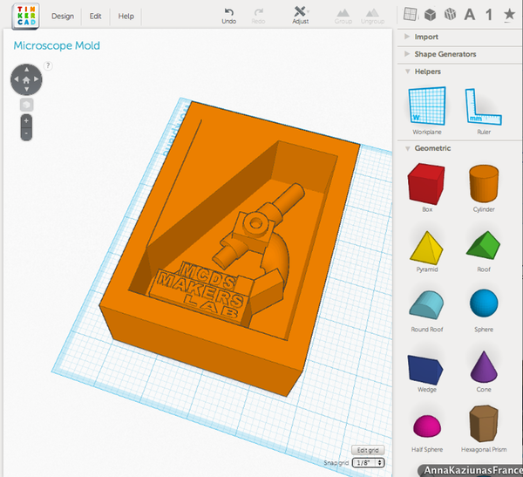Open the Edit menu
The height and width of the screenshot is (477, 523).
tap(95, 16)
